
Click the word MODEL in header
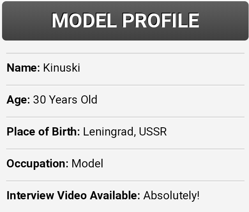(84, 20)
